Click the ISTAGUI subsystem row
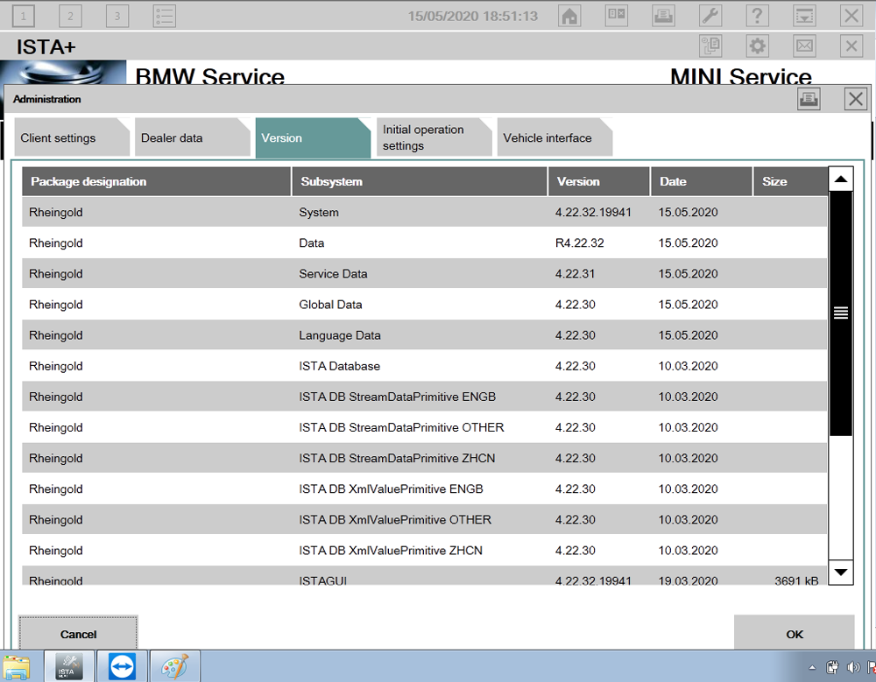 425,576
